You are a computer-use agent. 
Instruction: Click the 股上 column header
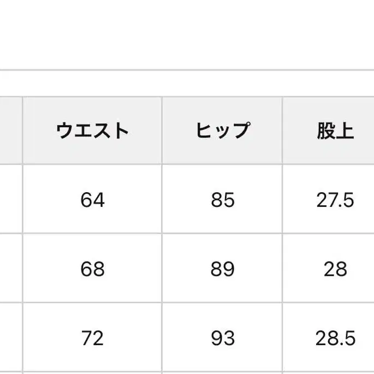[x=335, y=130]
